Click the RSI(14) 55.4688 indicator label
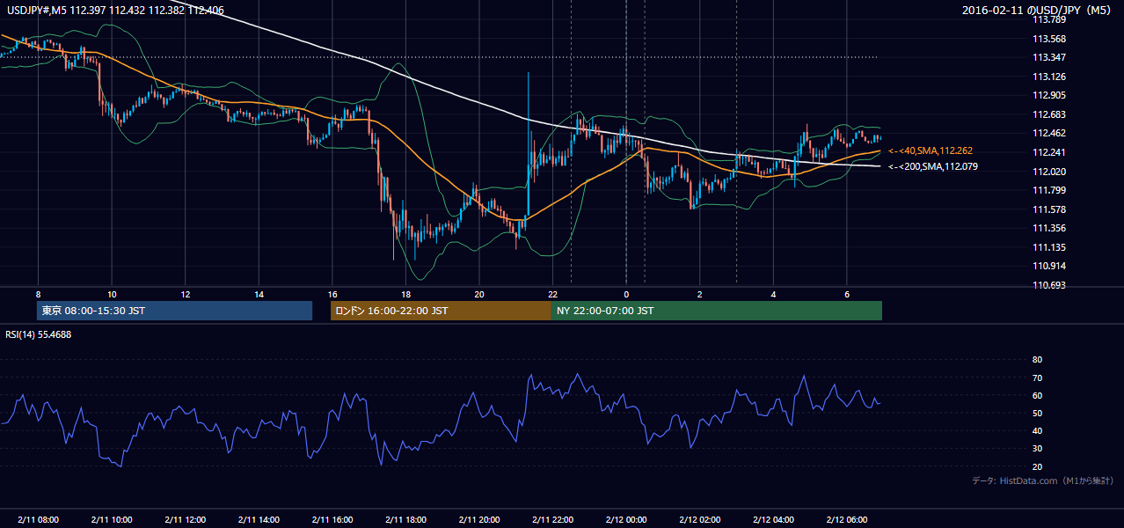1124x528 pixels. pyautogui.click(x=38, y=334)
